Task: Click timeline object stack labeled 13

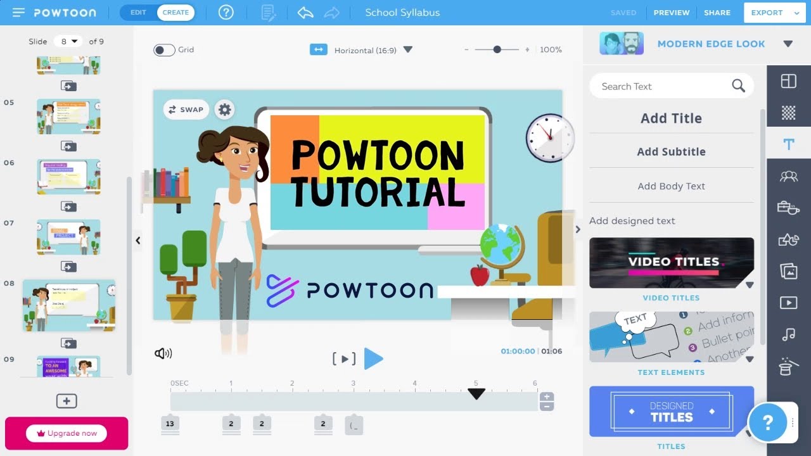Action: (170, 424)
